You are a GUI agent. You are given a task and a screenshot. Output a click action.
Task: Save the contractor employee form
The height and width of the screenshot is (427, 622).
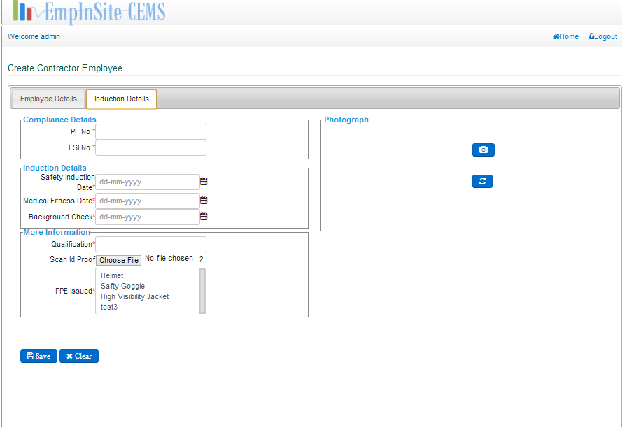click(x=39, y=356)
